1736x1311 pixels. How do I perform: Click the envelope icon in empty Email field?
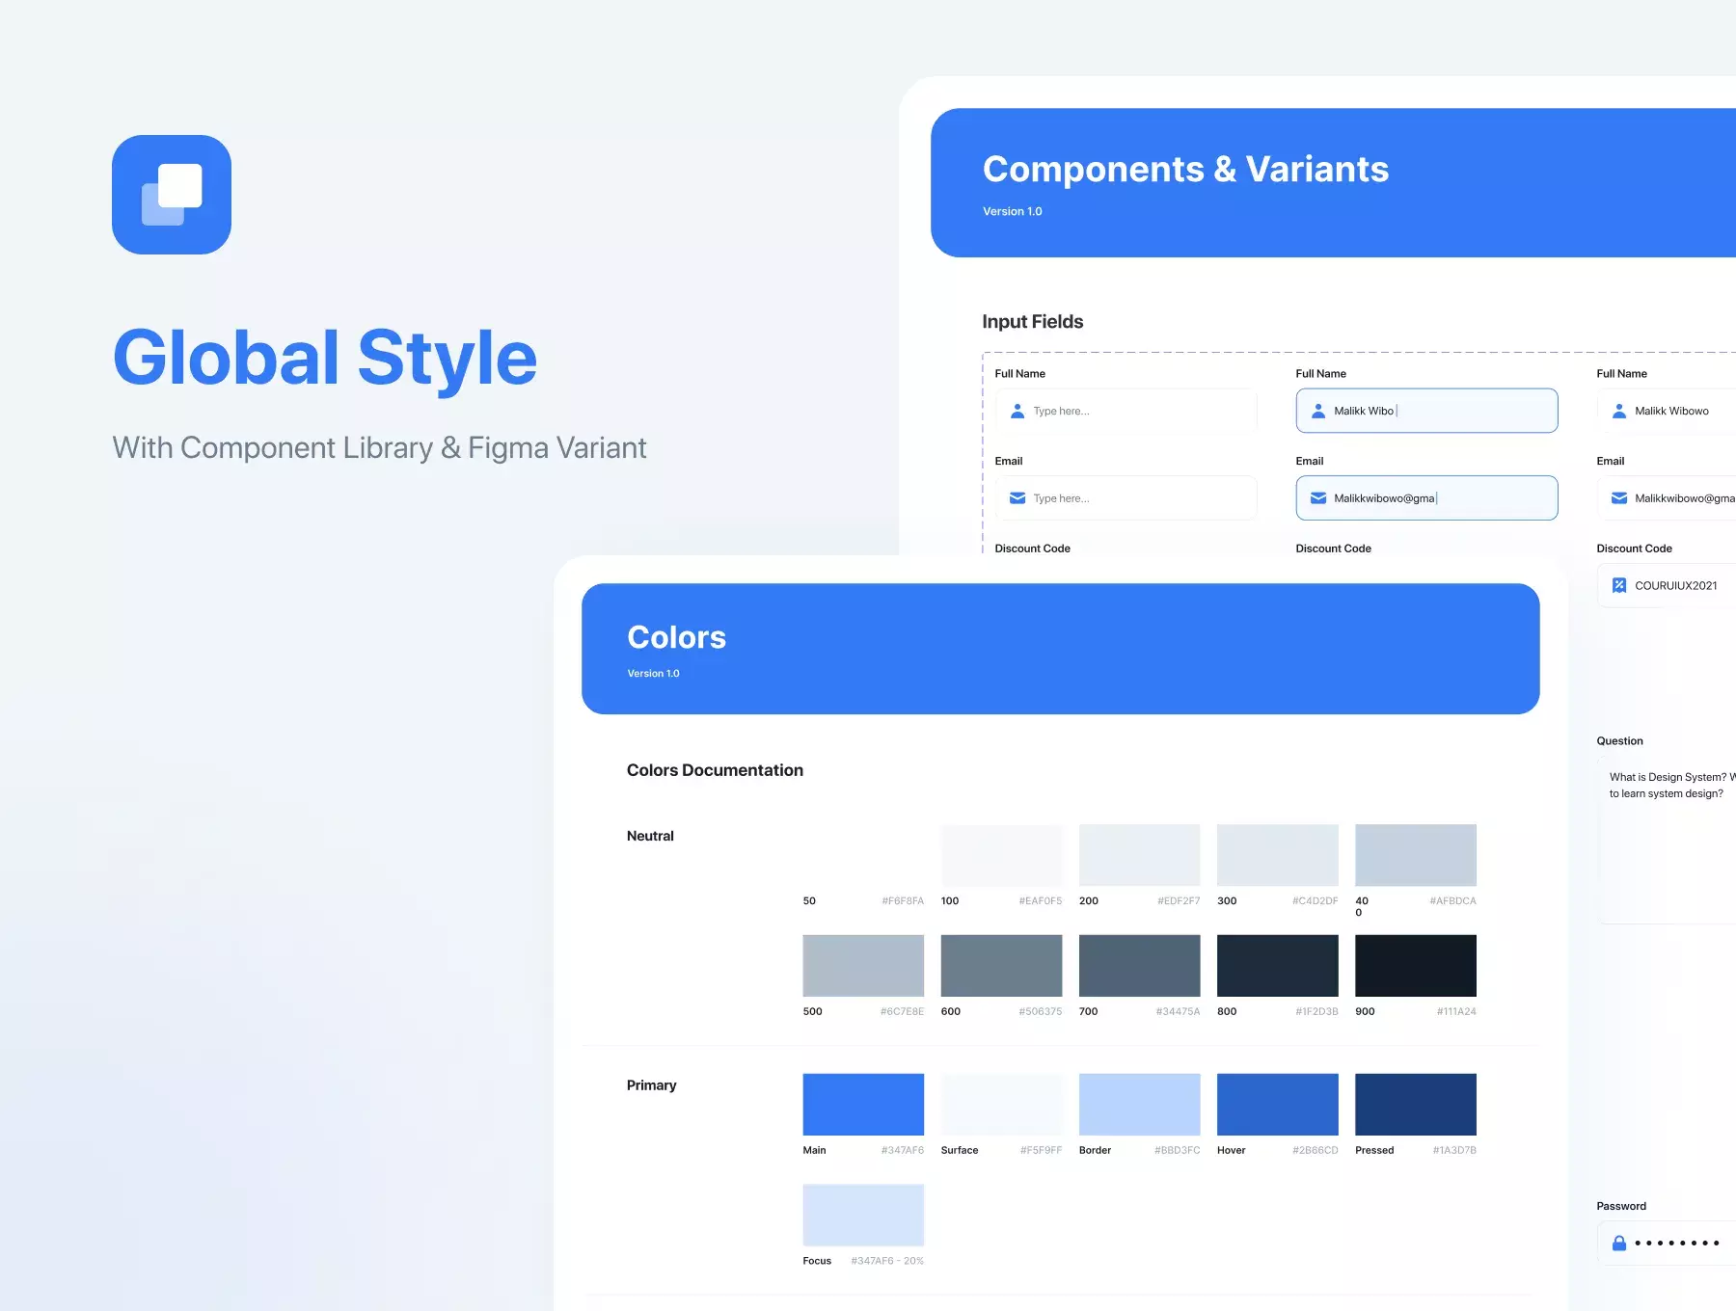1017,498
